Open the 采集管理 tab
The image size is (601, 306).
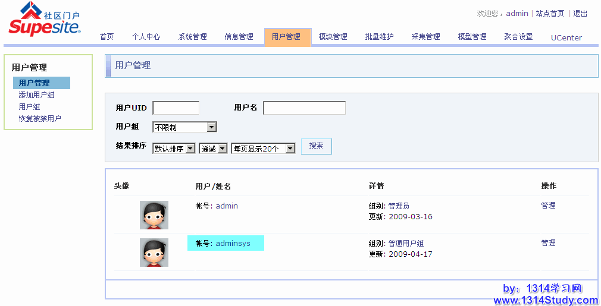tap(425, 37)
